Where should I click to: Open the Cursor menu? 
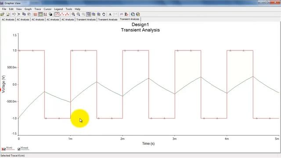click(x=47, y=9)
